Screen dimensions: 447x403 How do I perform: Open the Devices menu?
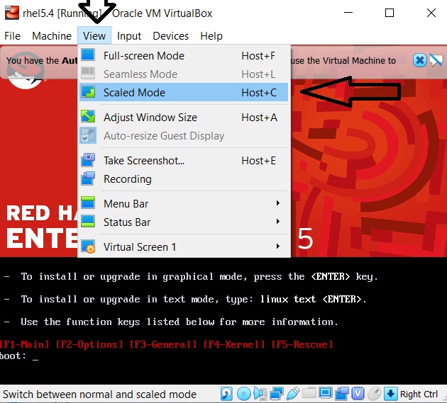coord(170,36)
